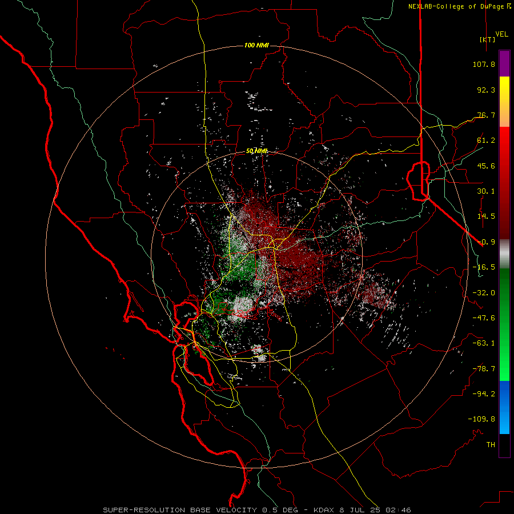This screenshot has width=514, height=514.
Task: Click the green segment of color bar
Action: pyautogui.click(x=504, y=324)
